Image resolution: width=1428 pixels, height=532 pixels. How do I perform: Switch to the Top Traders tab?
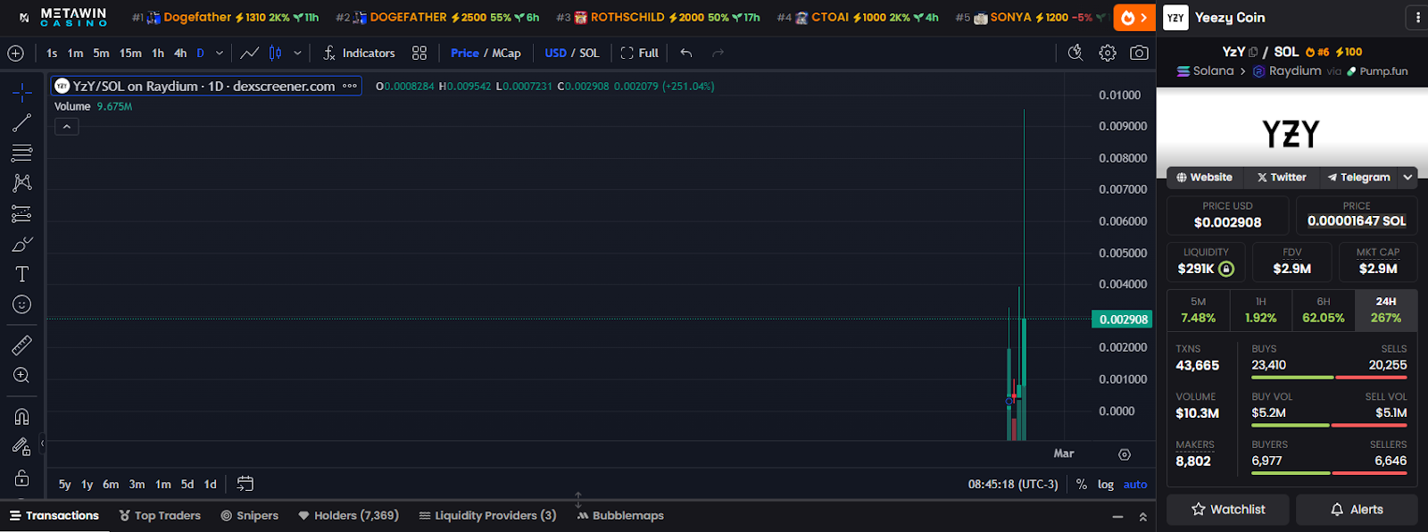coord(160,516)
